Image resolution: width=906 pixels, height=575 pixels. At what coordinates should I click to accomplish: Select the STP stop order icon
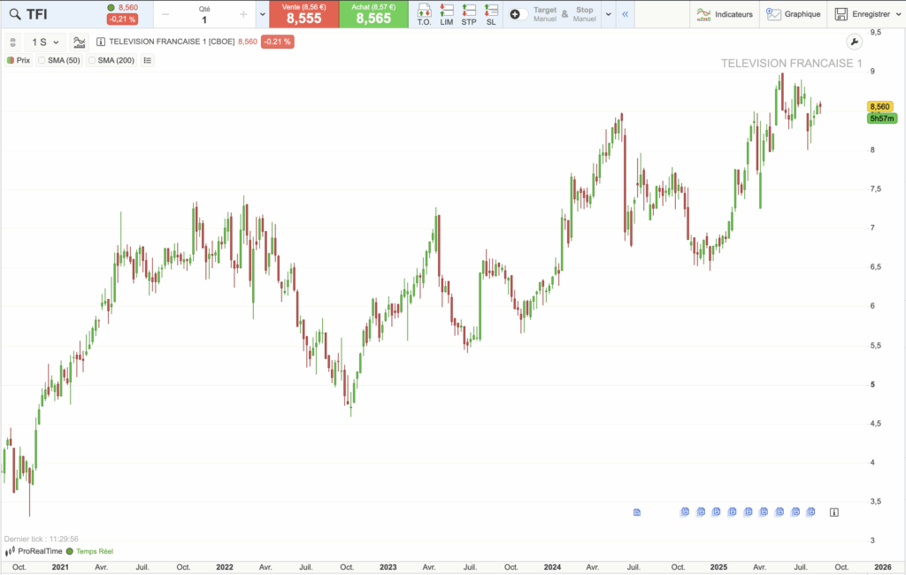(469, 13)
